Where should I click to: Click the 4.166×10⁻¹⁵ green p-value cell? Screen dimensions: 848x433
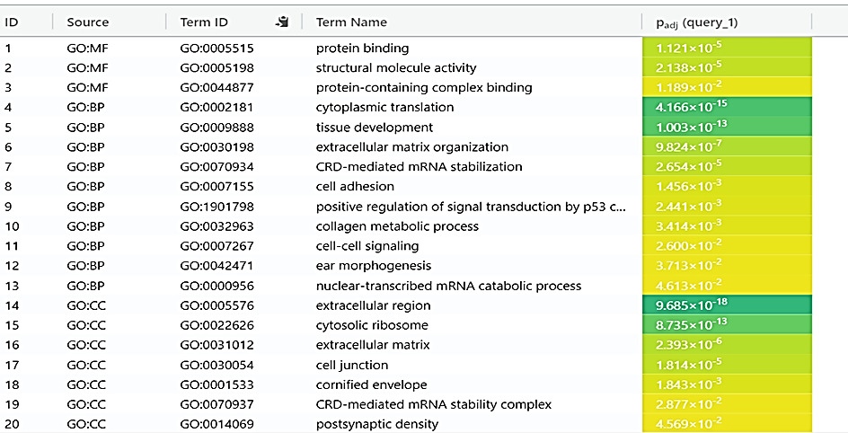point(727,108)
